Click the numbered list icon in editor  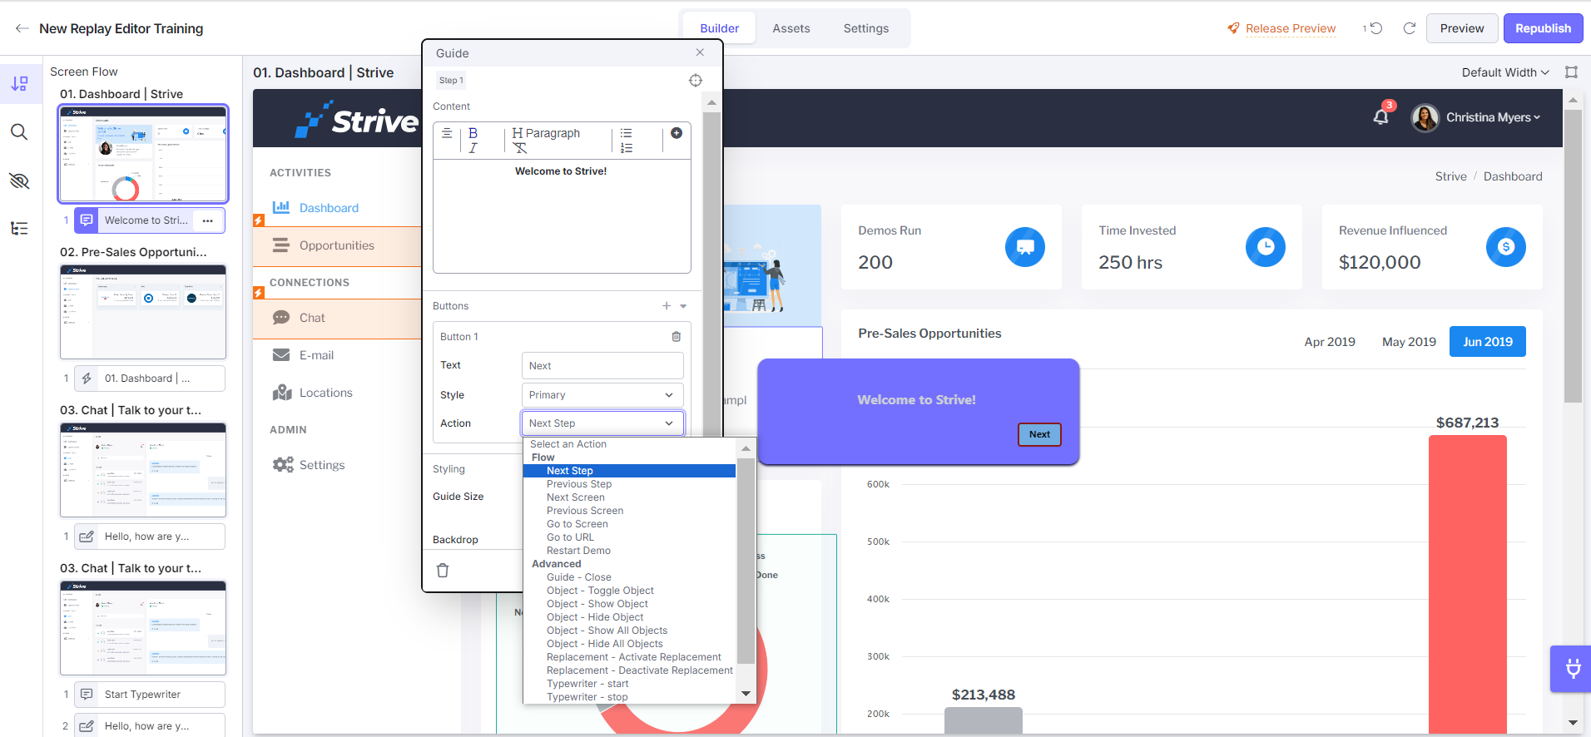click(x=626, y=148)
